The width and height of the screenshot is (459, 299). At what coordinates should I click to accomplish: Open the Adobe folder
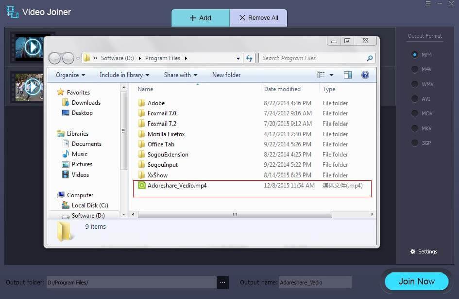[156, 103]
